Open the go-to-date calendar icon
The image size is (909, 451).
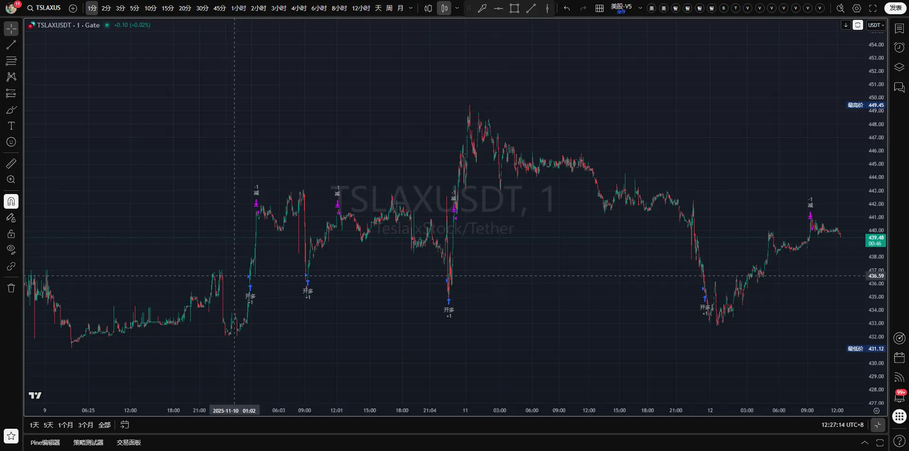[125, 425]
